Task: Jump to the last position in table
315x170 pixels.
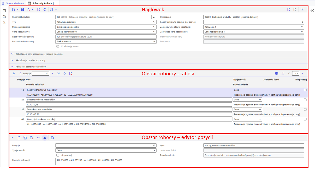Action: coord(58,74)
